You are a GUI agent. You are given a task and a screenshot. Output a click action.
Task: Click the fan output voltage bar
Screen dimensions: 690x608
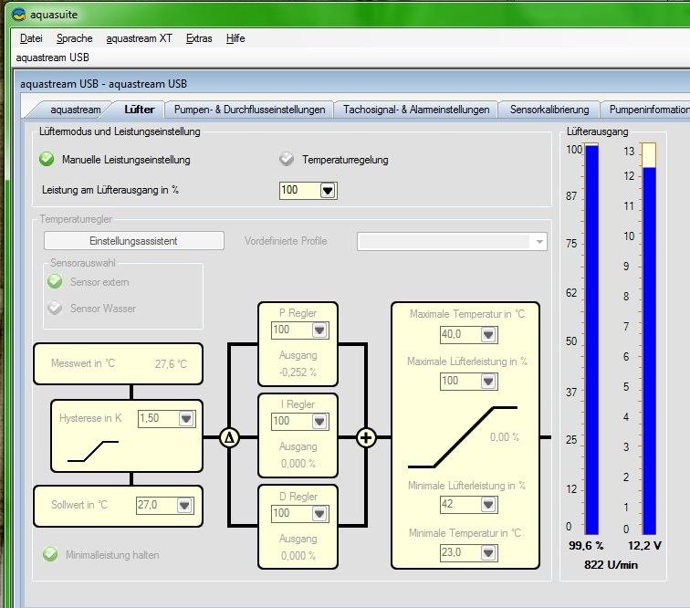tap(649, 339)
